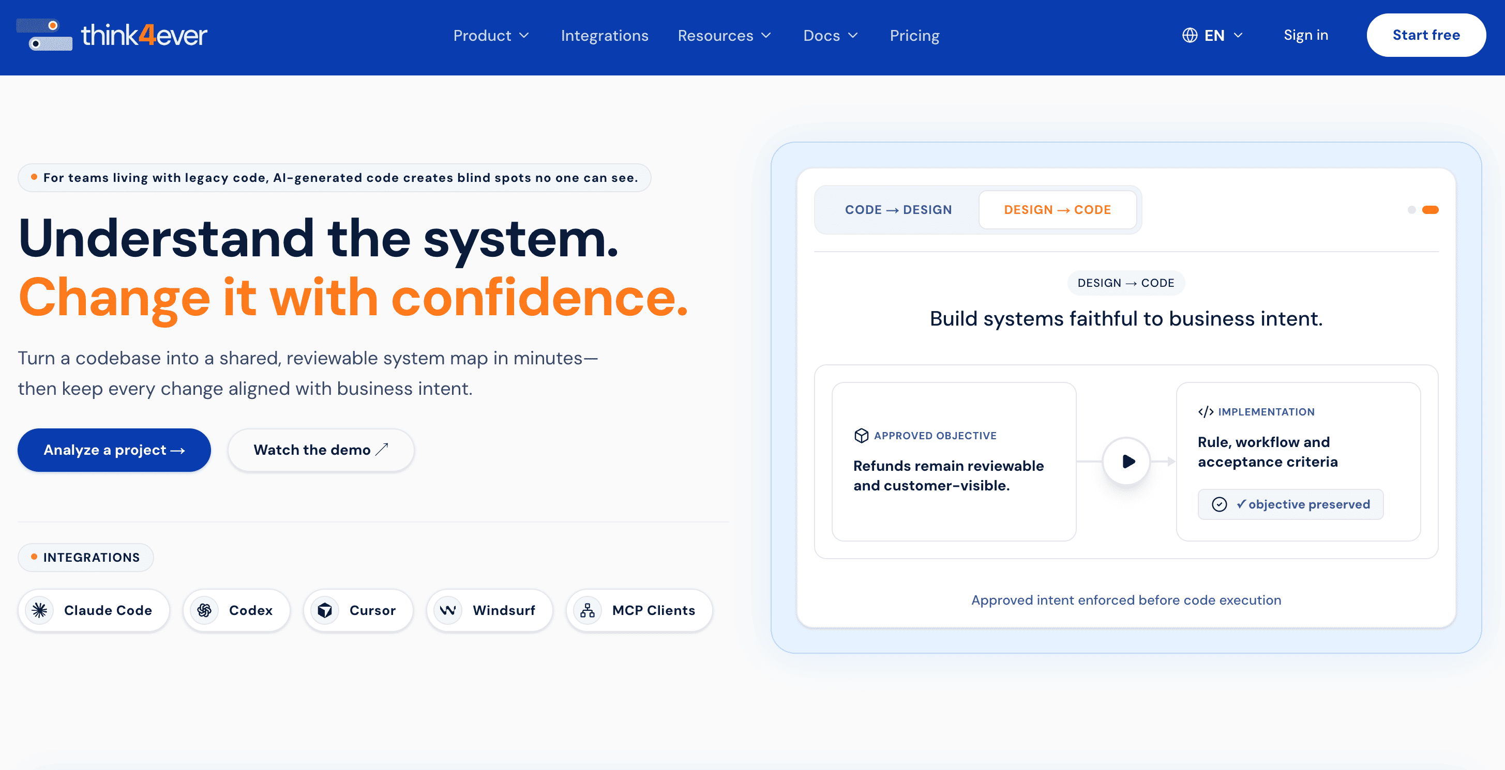This screenshot has width=1505, height=770.
Task: Open the EN language dropdown chevron
Action: coord(1238,36)
